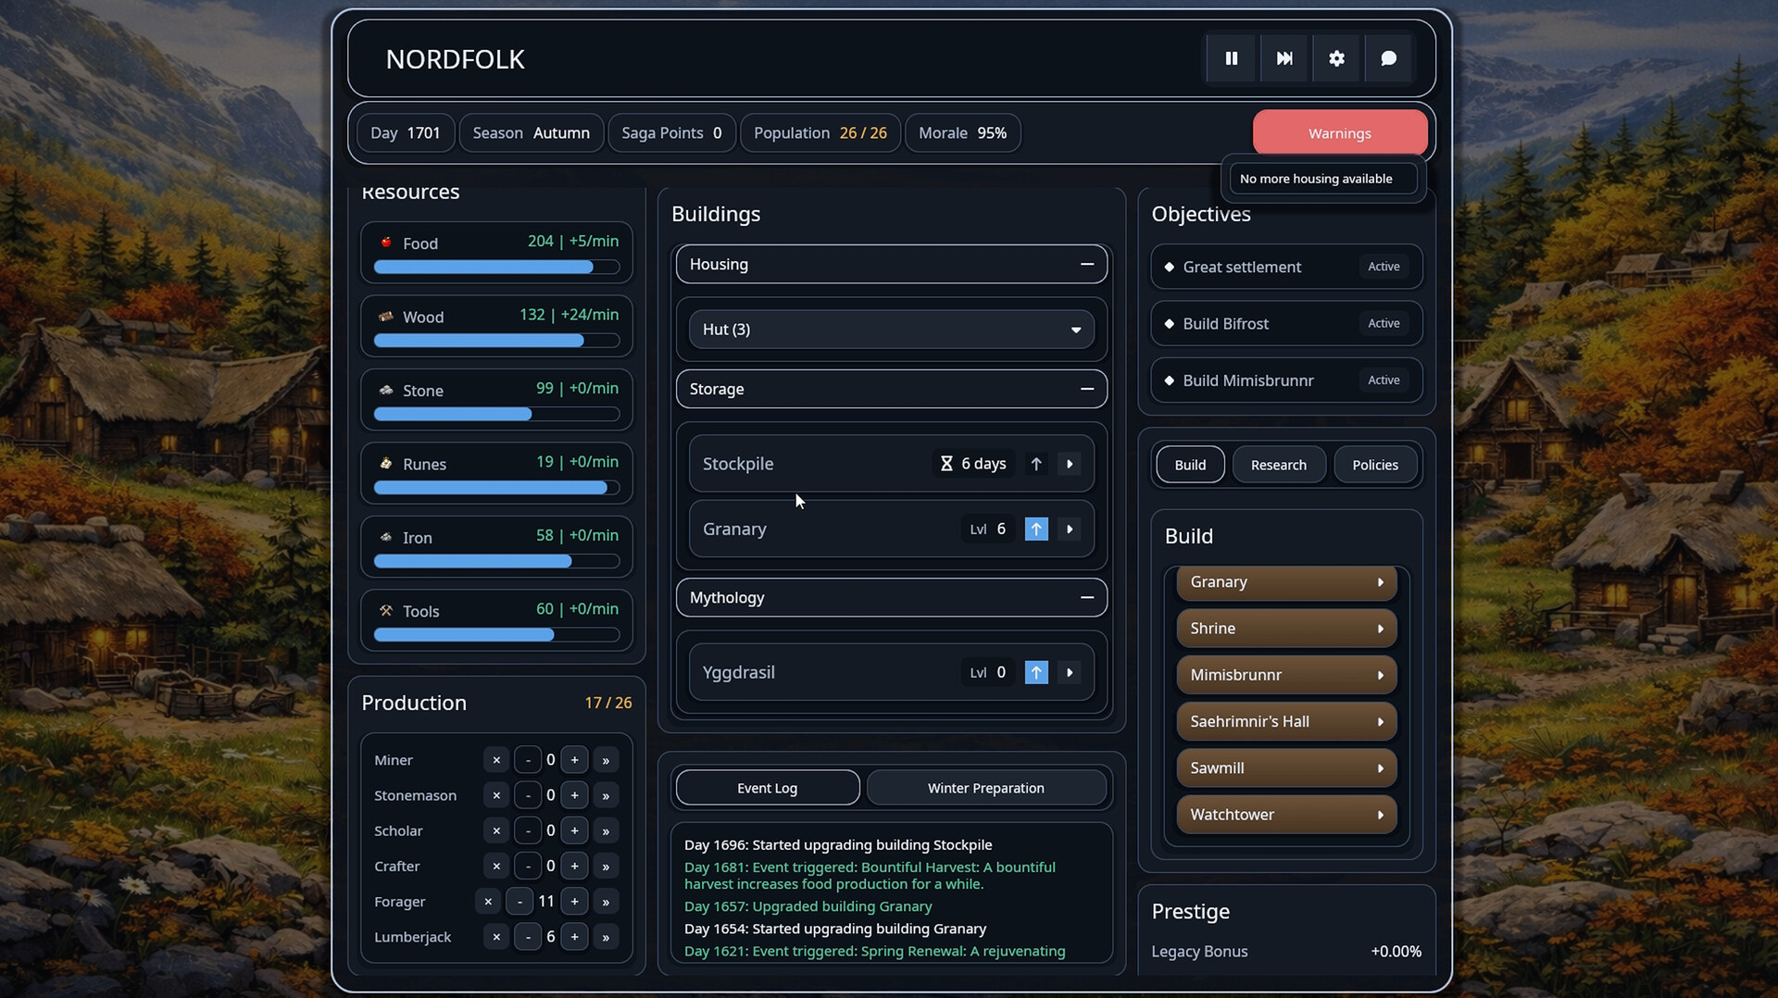
Task: Build a Sawmill
Action: 1286,768
